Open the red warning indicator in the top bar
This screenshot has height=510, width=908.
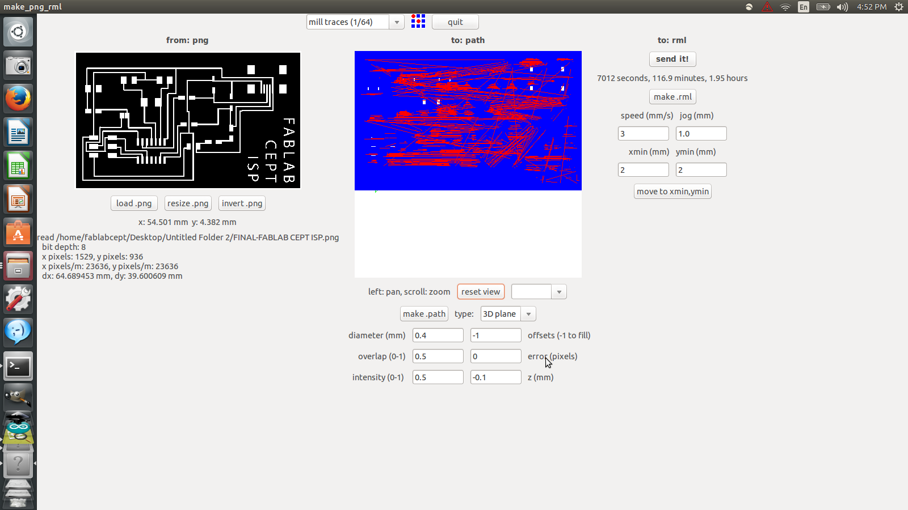[x=767, y=7]
